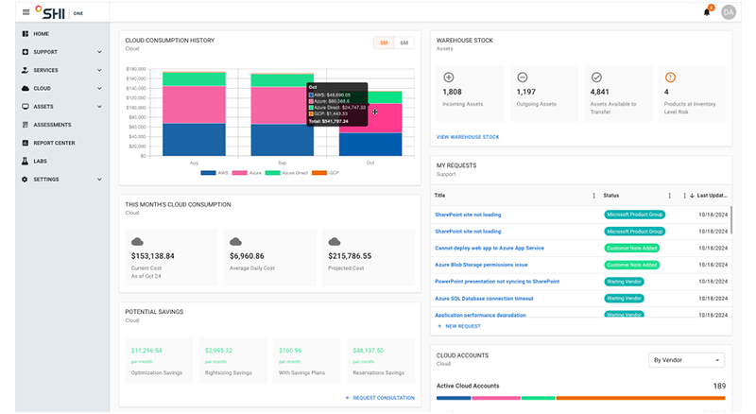Open the Title column options menu

(x=593, y=196)
